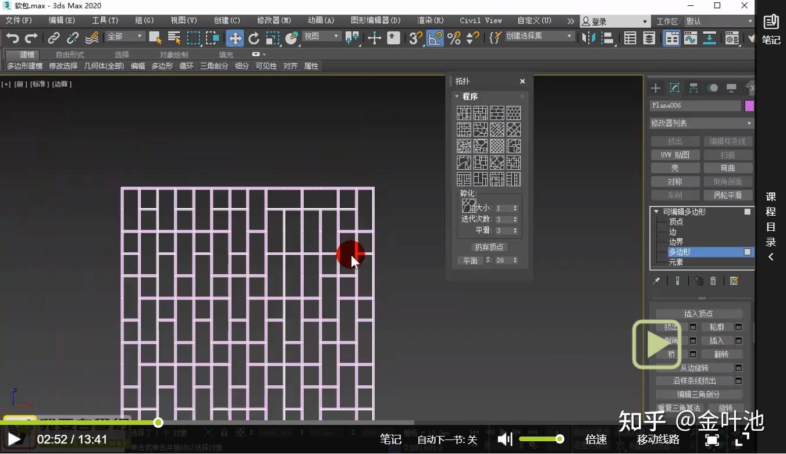Click Configure Modifier Sets icon
The width and height of the screenshot is (786, 454).
click(x=734, y=281)
